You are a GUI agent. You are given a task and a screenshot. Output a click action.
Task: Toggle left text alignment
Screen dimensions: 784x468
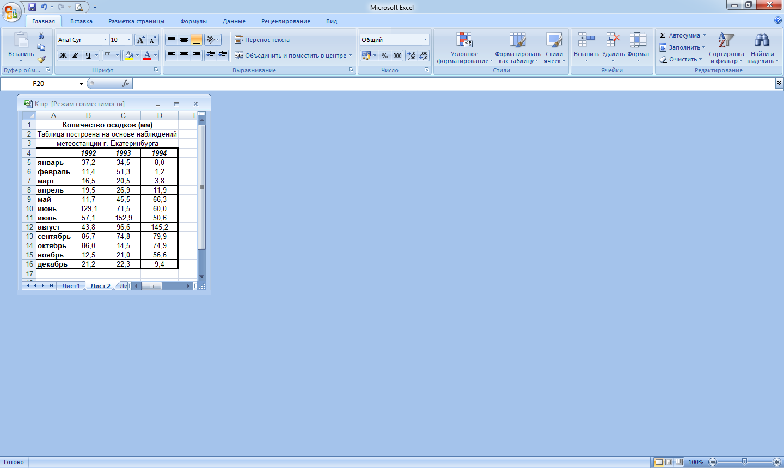[x=171, y=56]
